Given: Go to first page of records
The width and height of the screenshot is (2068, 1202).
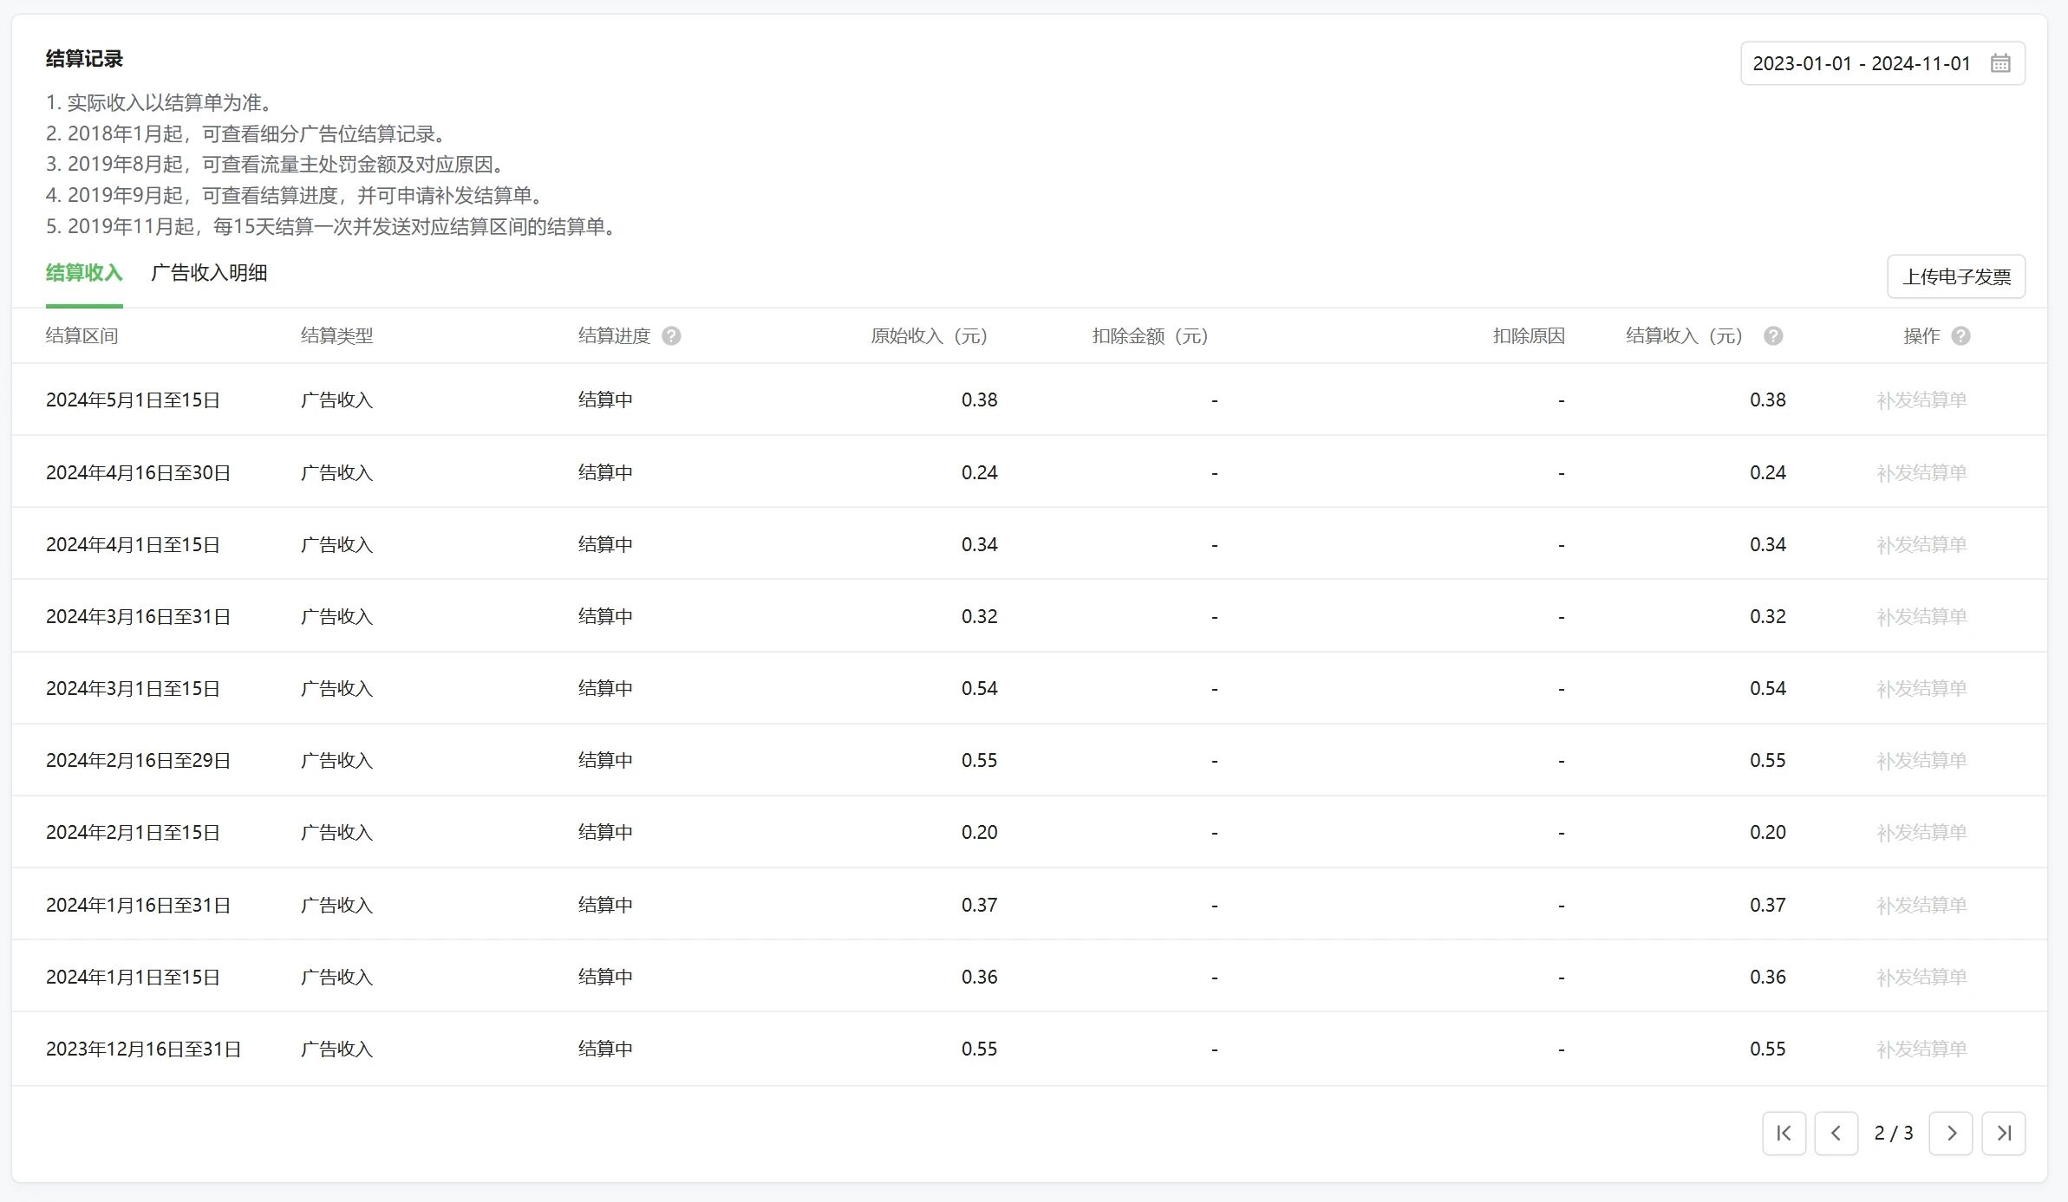Looking at the screenshot, I should pyautogui.click(x=1784, y=1134).
